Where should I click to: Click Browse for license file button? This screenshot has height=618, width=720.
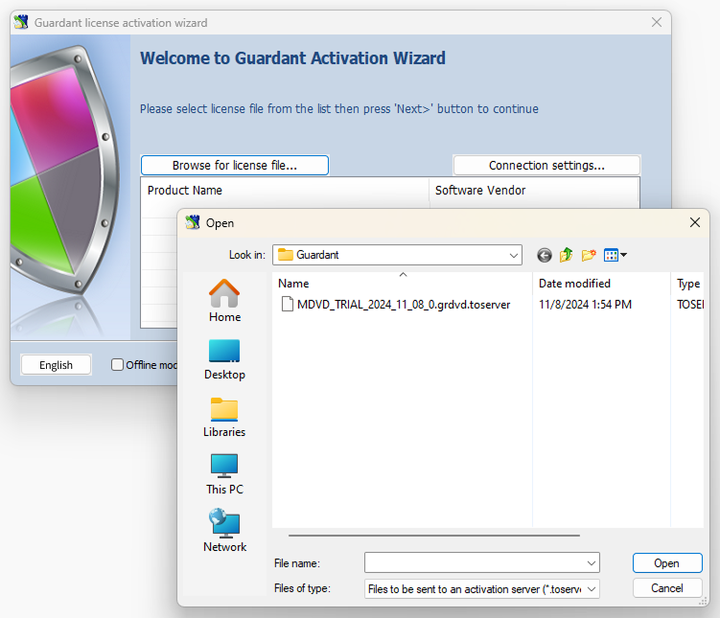tap(235, 165)
